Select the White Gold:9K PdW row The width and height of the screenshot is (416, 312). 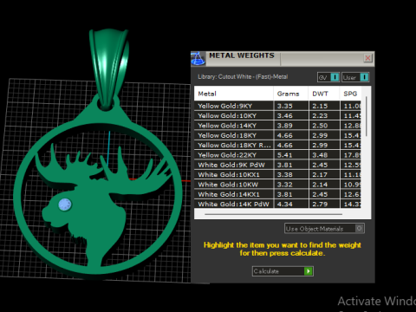(x=277, y=165)
